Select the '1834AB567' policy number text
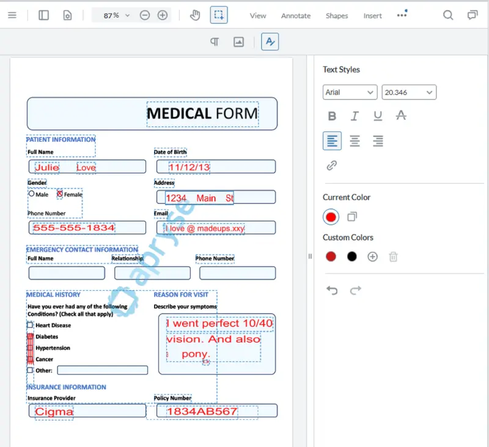The image size is (489, 447). pos(202,411)
